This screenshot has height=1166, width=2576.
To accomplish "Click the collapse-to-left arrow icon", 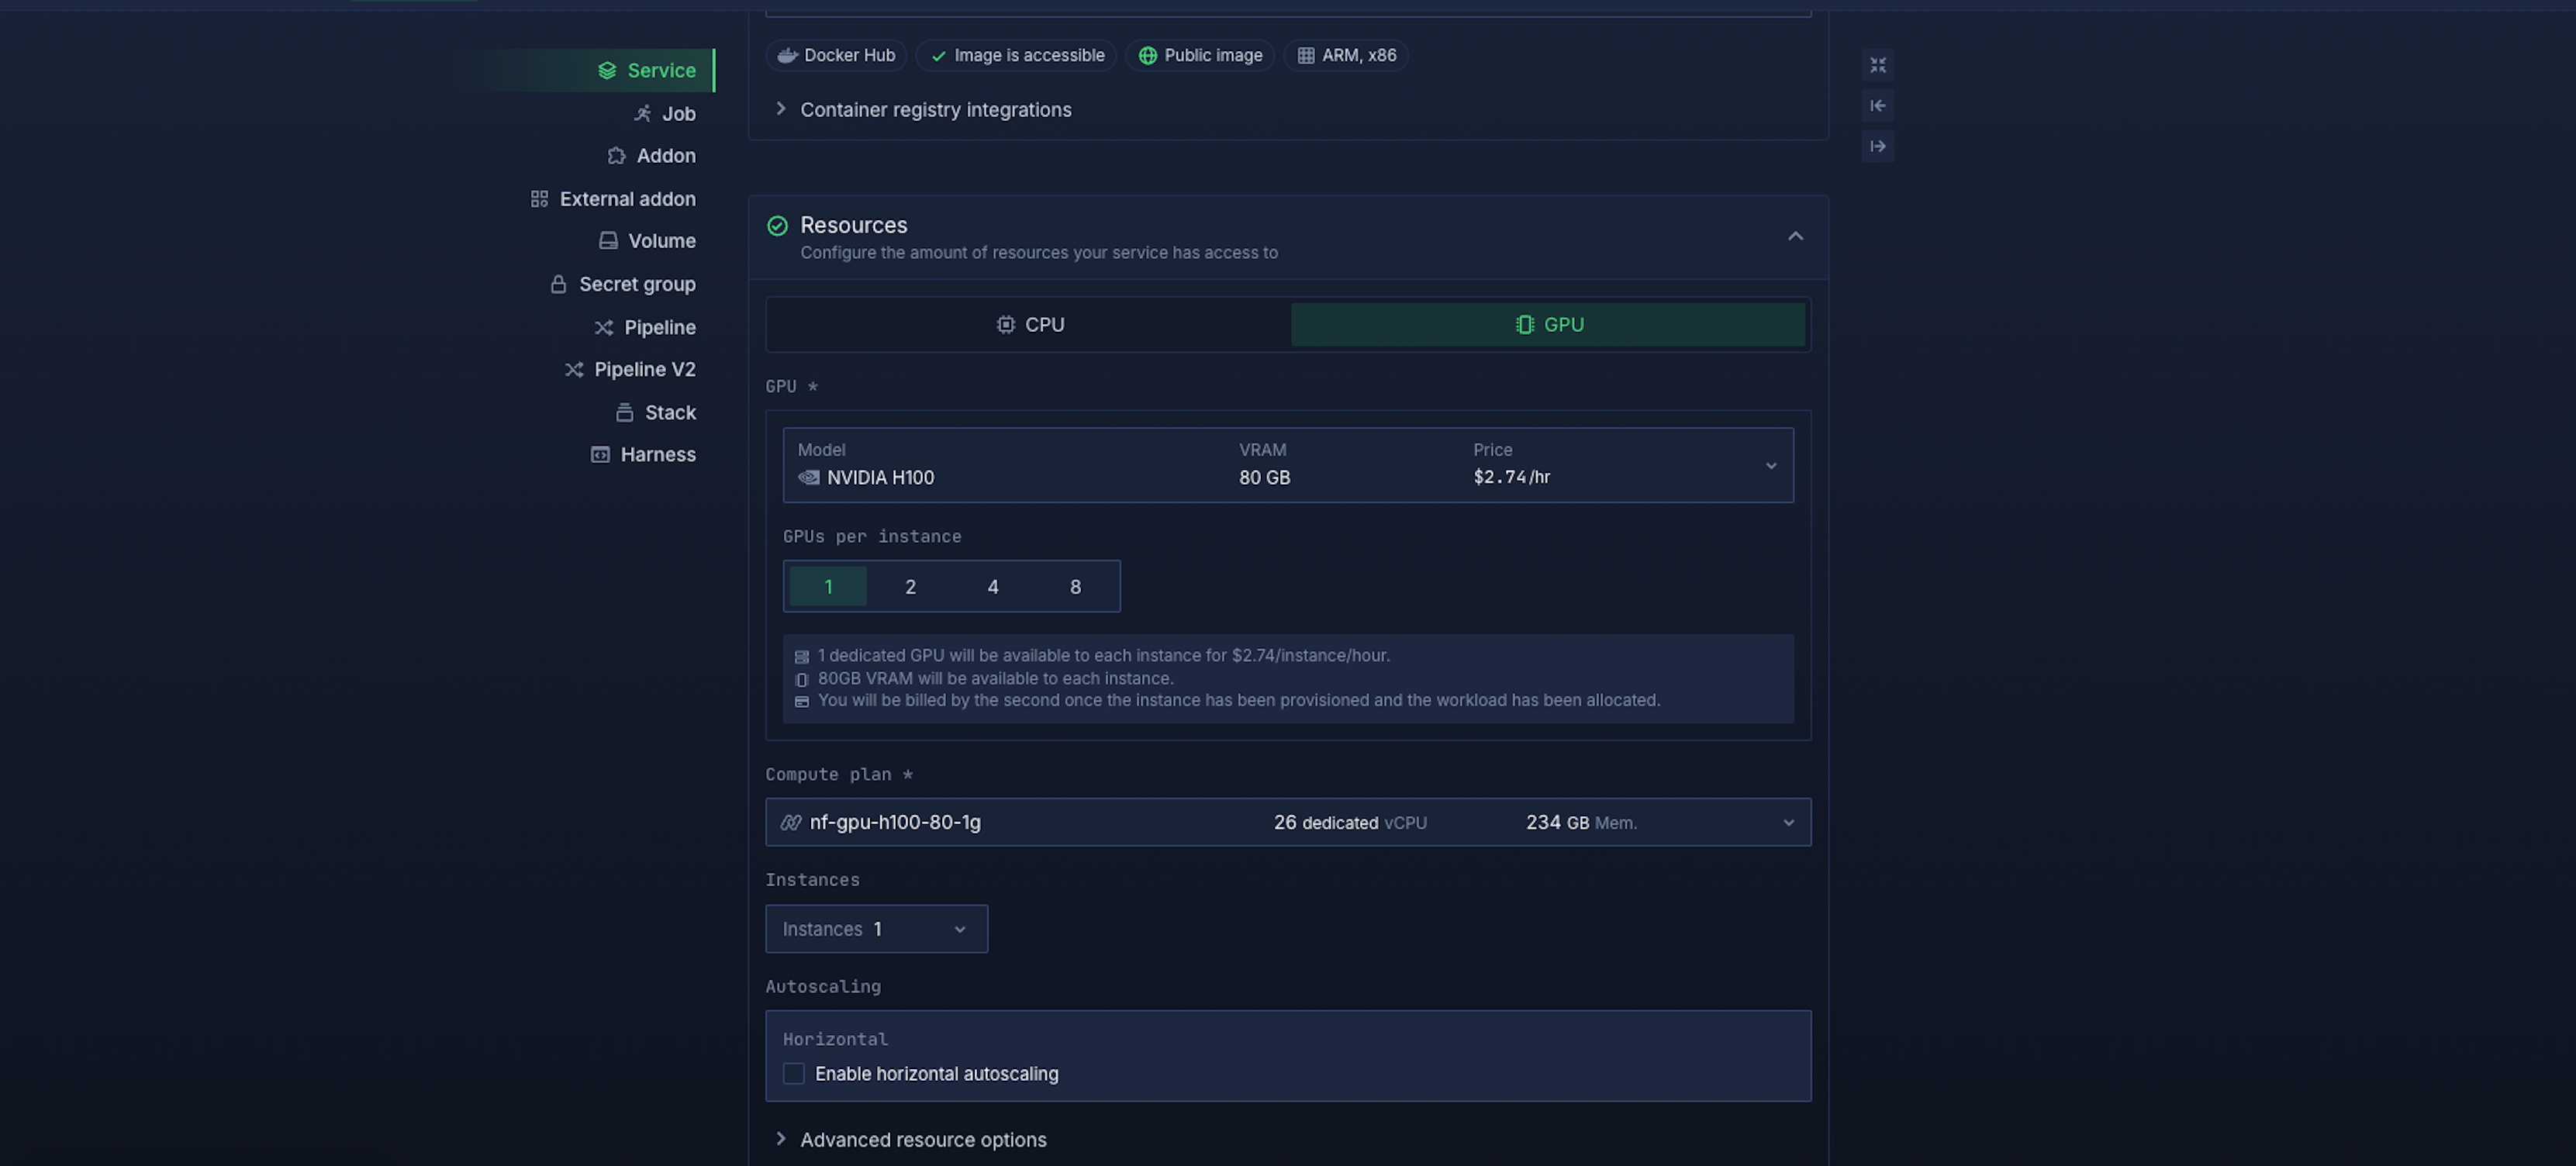I will coord(1877,106).
